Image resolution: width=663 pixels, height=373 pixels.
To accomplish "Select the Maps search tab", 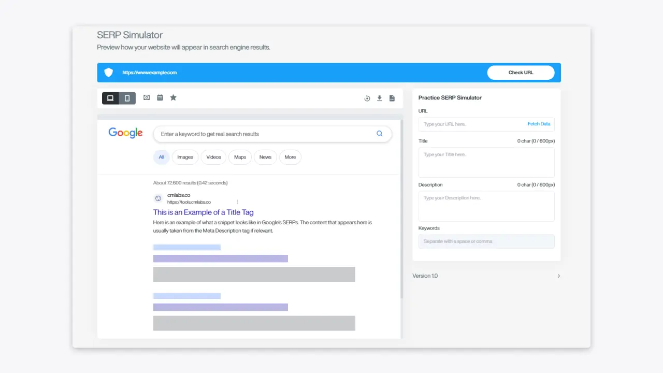I will pos(240,157).
